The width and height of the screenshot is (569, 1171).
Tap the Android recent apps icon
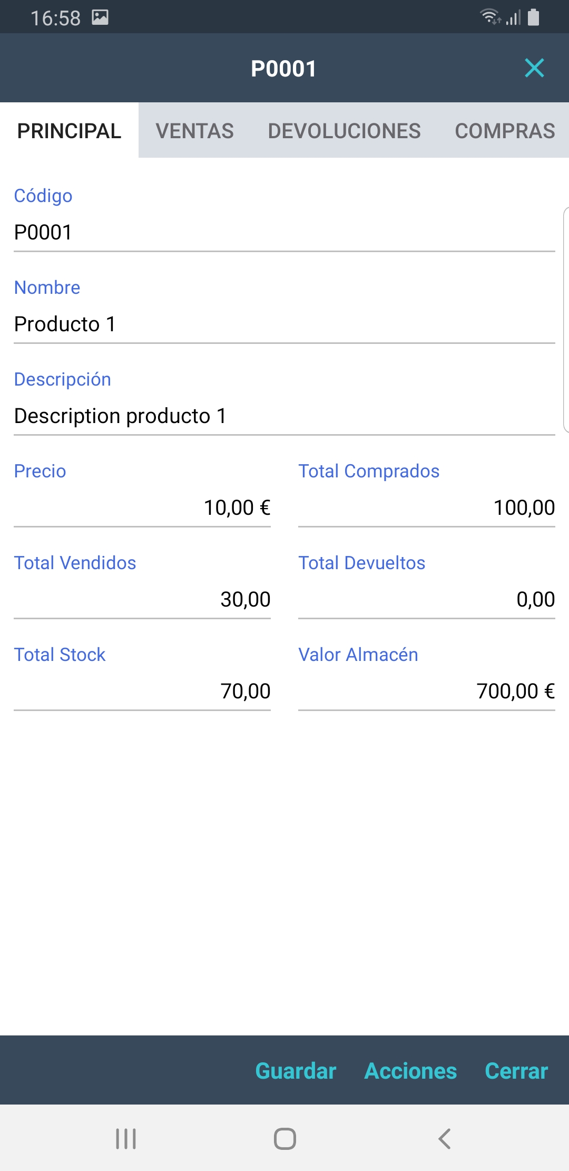[x=126, y=1138]
